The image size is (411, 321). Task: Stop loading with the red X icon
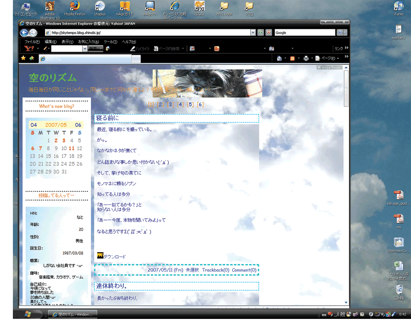point(269,32)
